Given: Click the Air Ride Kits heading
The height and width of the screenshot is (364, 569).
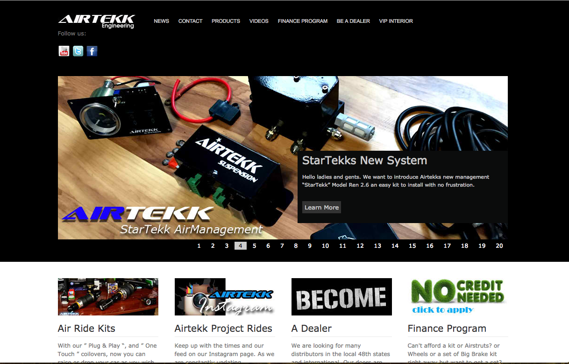Looking at the screenshot, I should 86,329.
